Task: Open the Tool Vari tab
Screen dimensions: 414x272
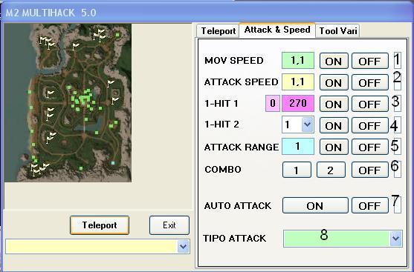Action: 337,31
